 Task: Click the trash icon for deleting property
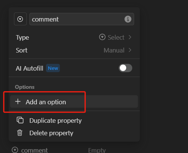coord(20,133)
